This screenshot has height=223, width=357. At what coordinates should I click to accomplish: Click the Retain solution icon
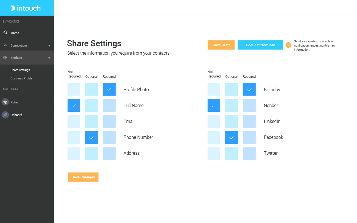click(5, 102)
